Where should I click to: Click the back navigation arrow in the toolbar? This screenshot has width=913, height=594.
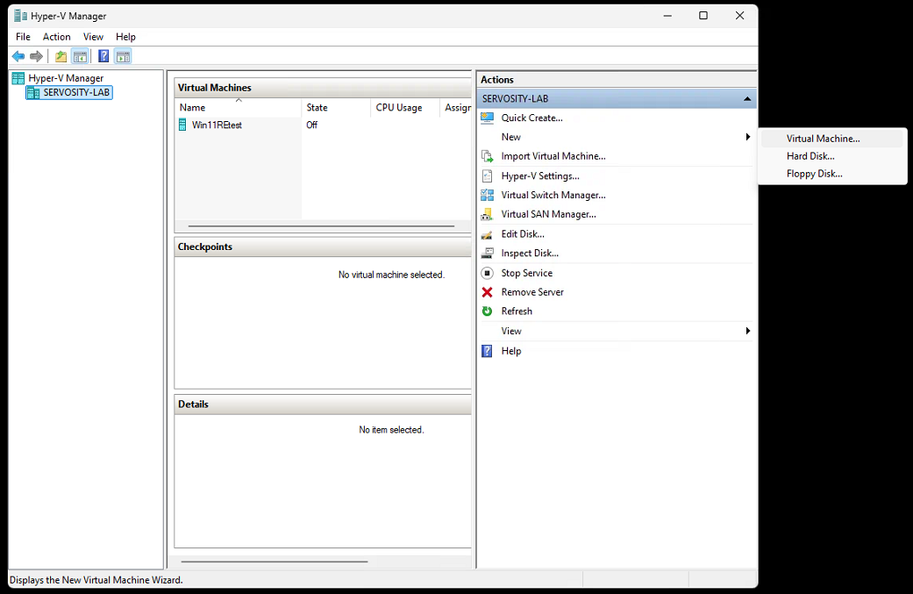coord(18,55)
